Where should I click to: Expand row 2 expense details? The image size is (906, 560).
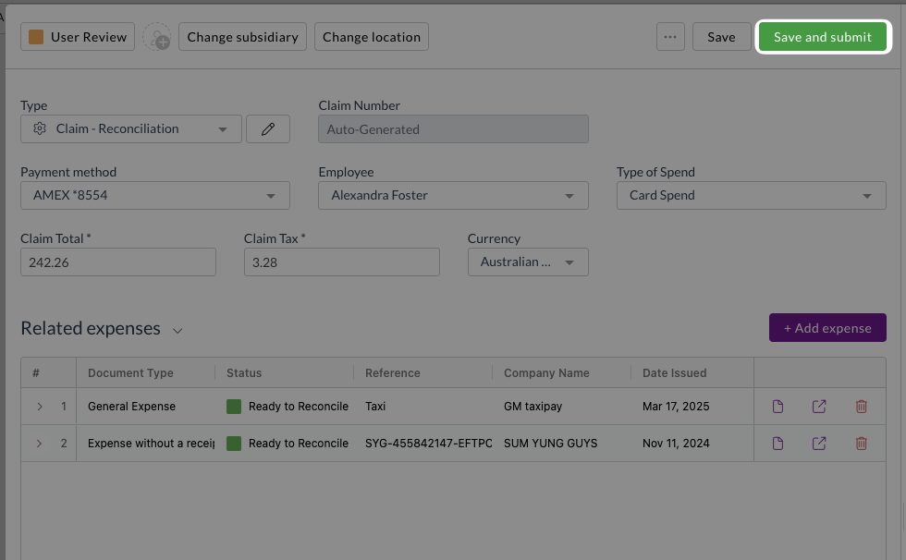point(39,444)
